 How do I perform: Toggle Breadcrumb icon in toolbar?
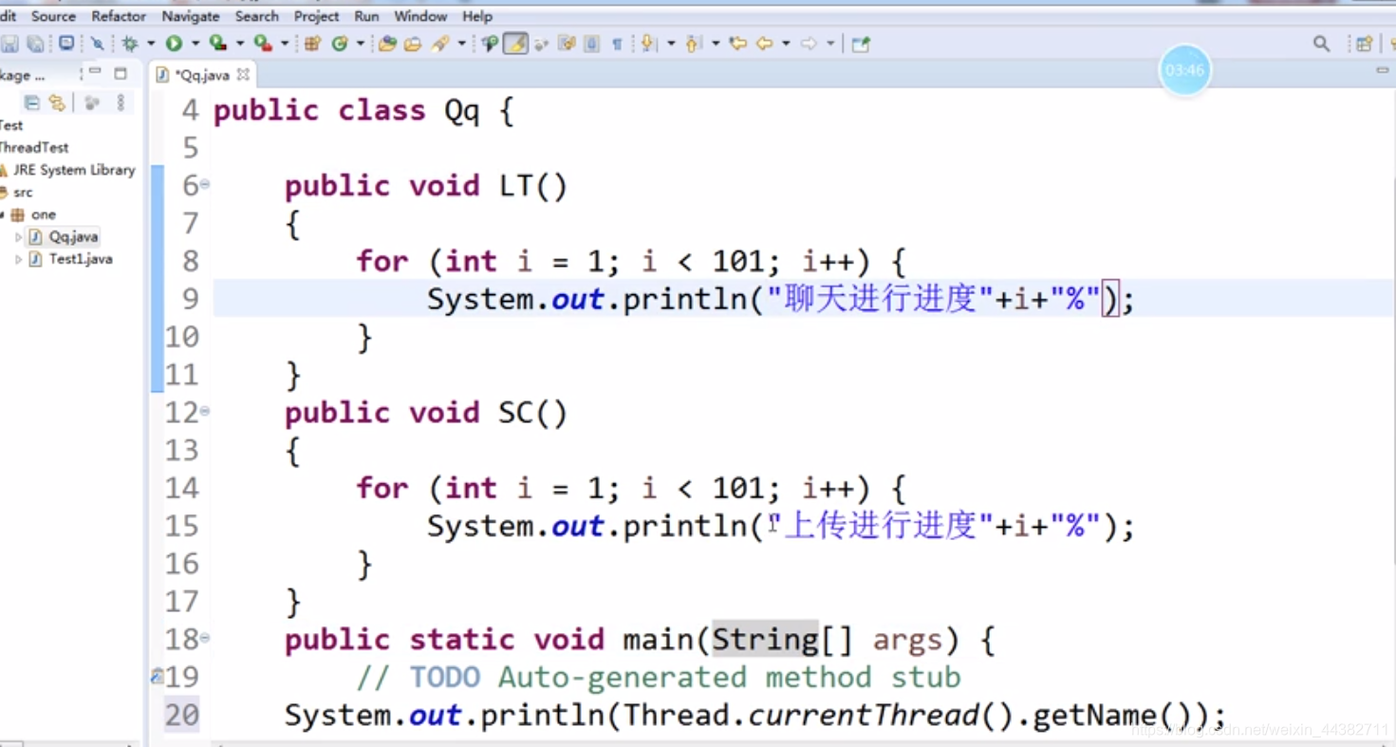point(490,44)
